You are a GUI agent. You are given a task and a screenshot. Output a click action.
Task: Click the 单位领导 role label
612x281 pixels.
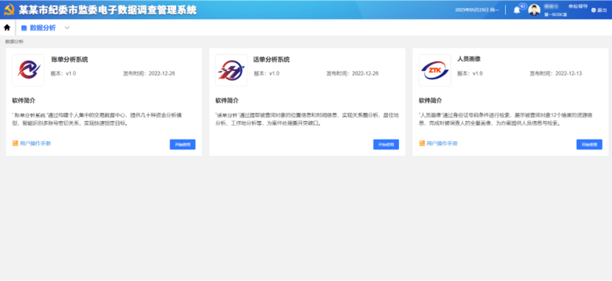577,6
